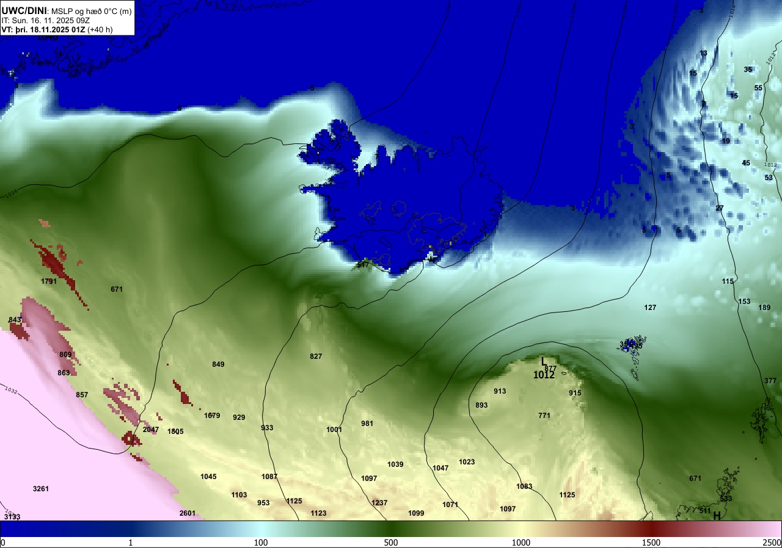
Task: Click the 19 height value
Action: [726, 141]
